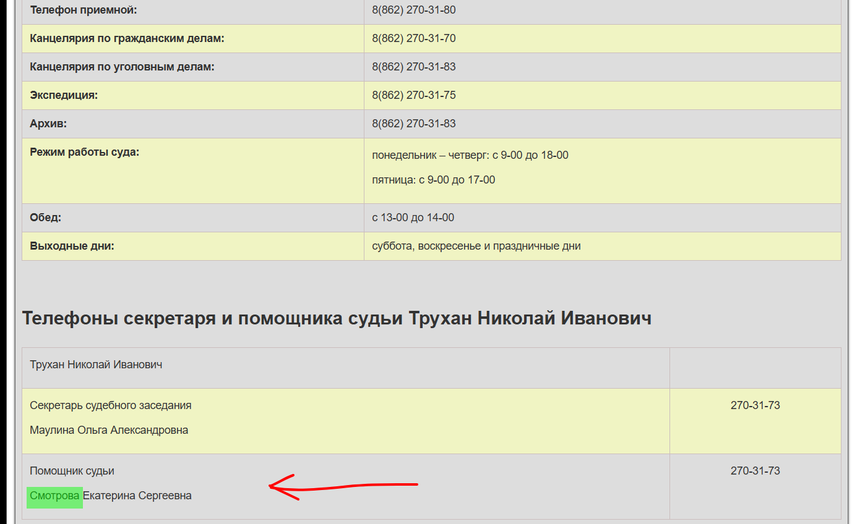Click the reception phone number 8(862) 270-31-80
The image size is (852, 524).
click(x=413, y=10)
